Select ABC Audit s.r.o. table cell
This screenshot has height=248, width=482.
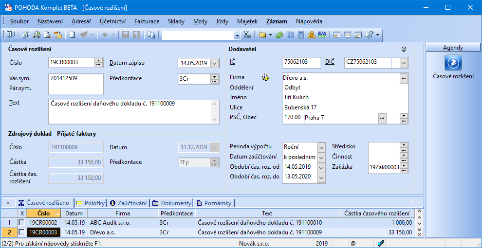[x=123, y=222]
